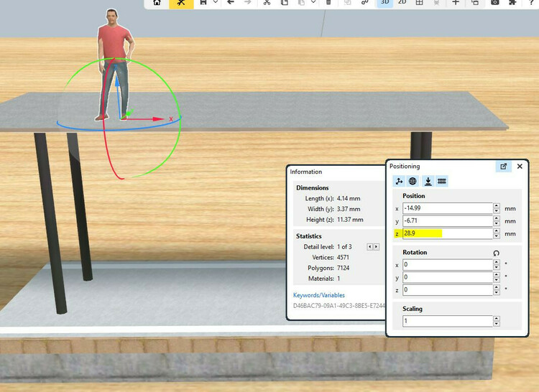The height and width of the screenshot is (392, 539).
Task: Click the track rail icon in Positioning
Action: pyautogui.click(x=442, y=181)
